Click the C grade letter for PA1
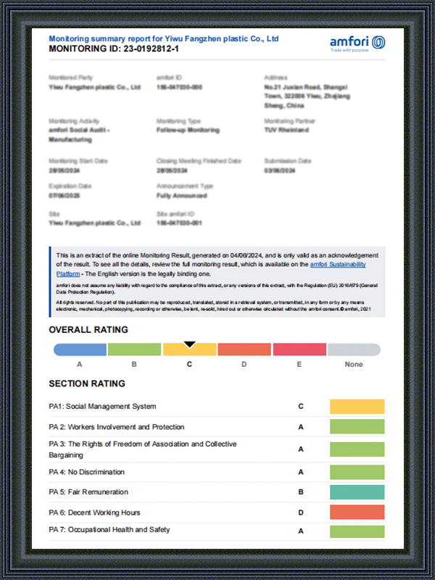This screenshot has width=435, height=580. coord(301,407)
